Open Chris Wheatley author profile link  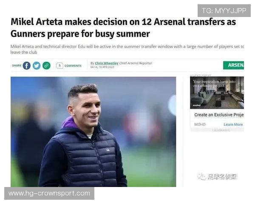107,63
